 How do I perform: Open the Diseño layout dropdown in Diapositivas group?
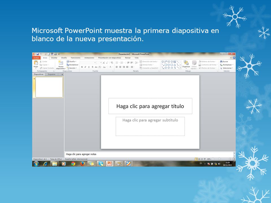tap(71, 61)
